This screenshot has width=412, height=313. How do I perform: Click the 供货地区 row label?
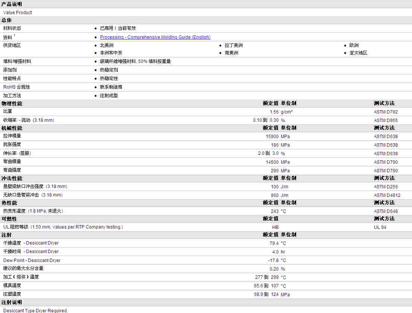click(12, 45)
